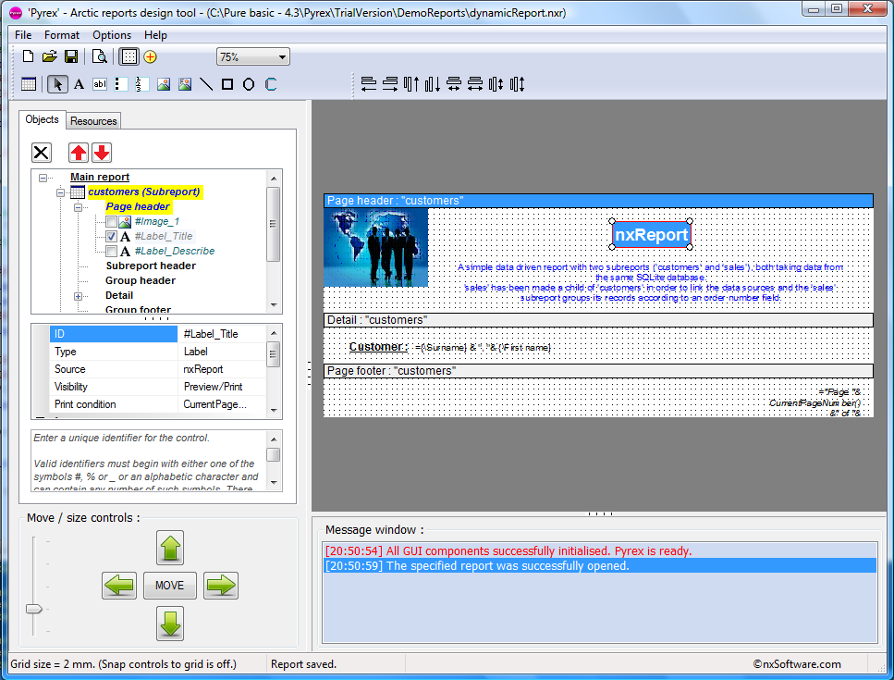
Task: Click the nxSoftware.com link in status bar
Action: (x=797, y=664)
